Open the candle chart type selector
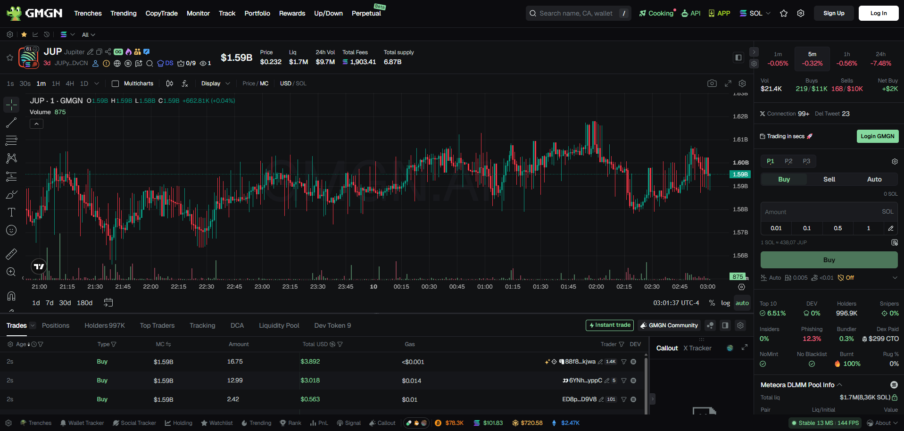The image size is (904, 431). [x=170, y=83]
